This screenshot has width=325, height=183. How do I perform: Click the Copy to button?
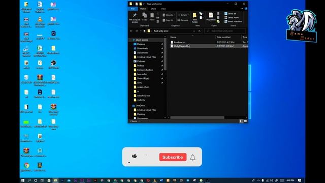click(168, 20)
